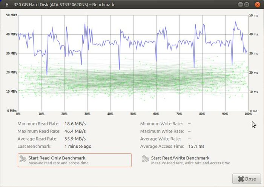Click the 'Average Access Time:' label

[162, 146]
